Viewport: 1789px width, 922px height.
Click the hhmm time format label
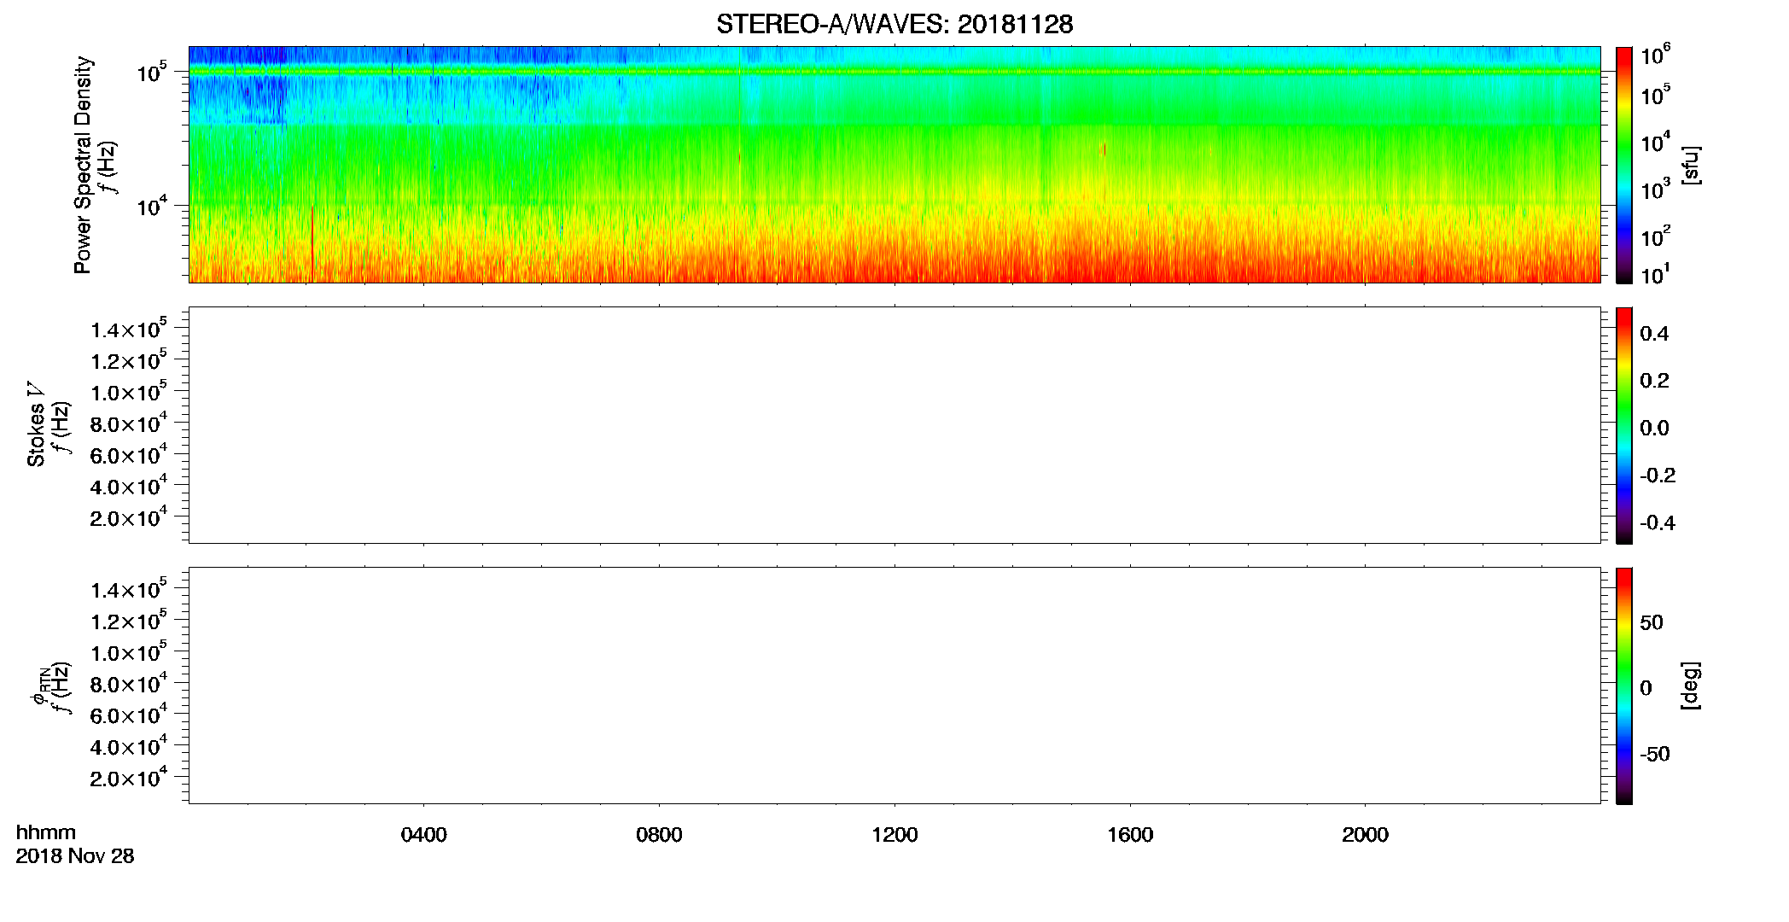click(46, 832)
